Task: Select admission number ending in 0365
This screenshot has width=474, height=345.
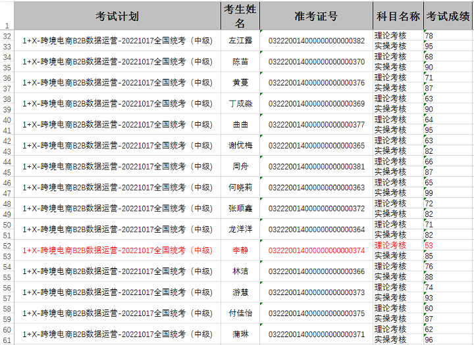Action: (316, 145)
